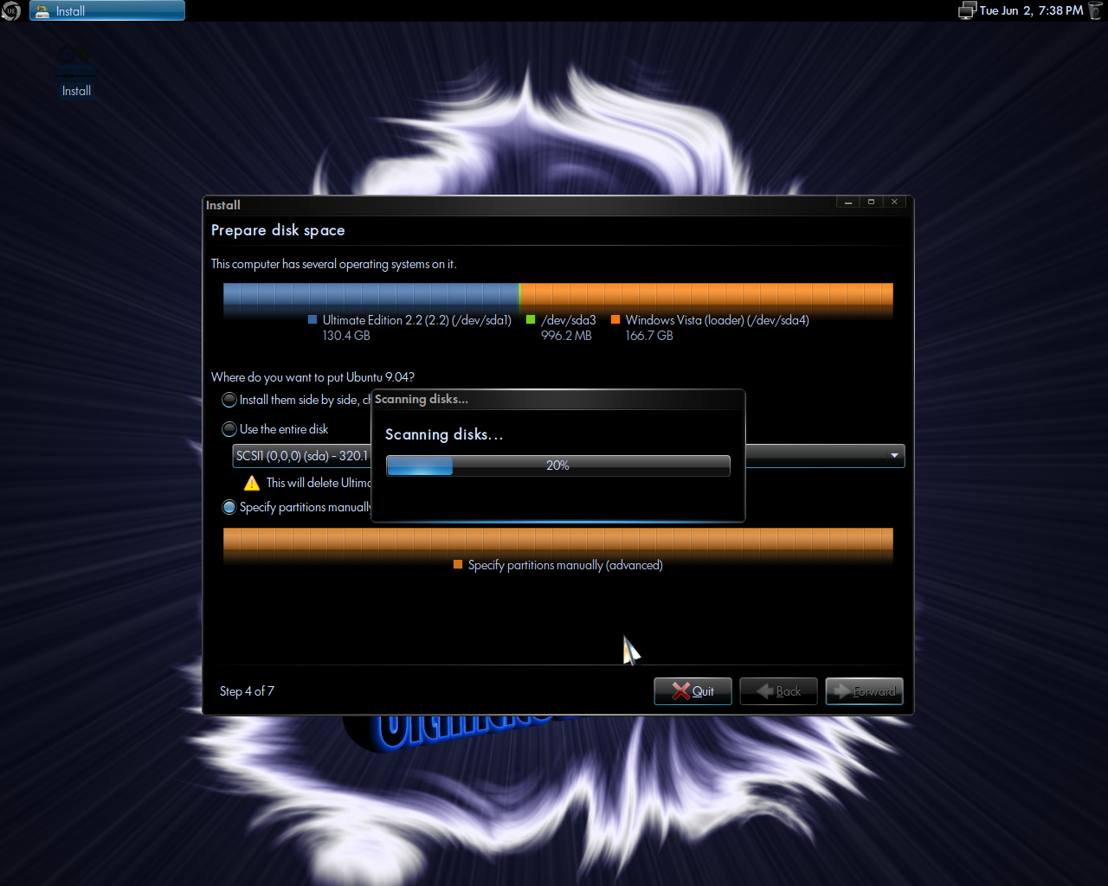This screenshot has width=1108, height=886.
Task: Click the trash icon in the top panel corner
Action: click(1097, 10)
